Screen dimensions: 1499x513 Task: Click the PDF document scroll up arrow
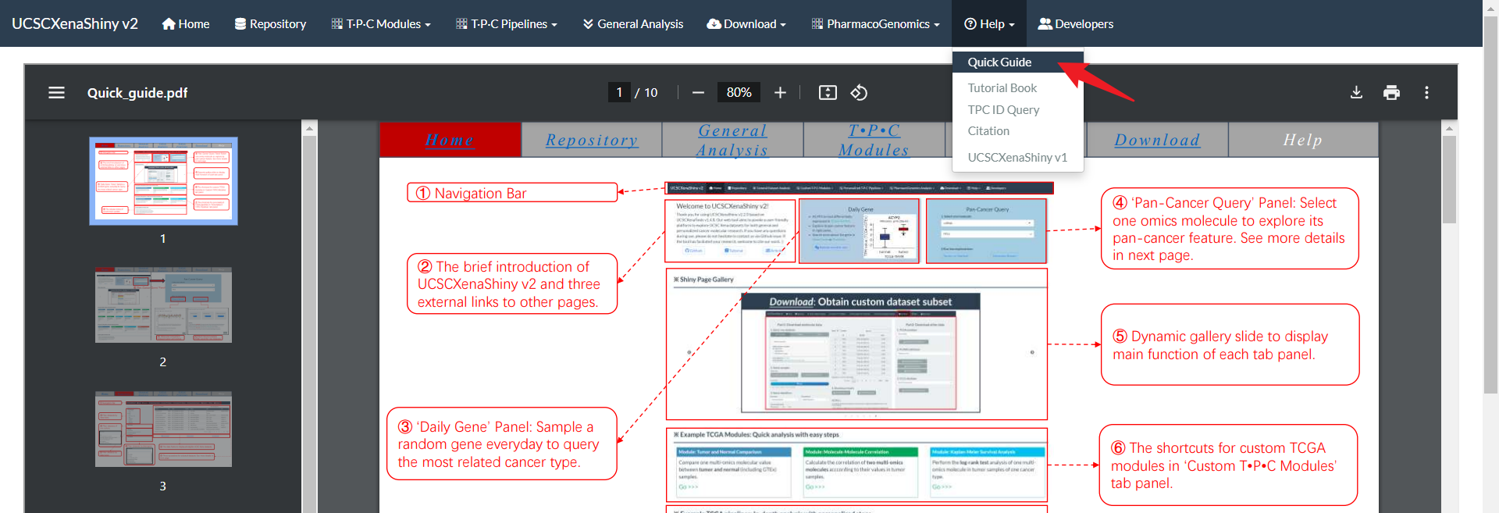coord(1449,128)
